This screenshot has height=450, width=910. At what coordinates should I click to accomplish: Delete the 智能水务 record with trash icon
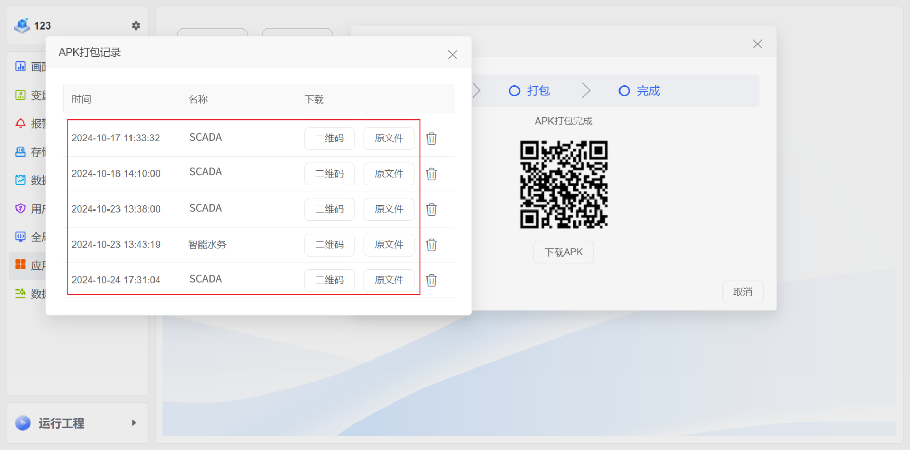(431, 245)
